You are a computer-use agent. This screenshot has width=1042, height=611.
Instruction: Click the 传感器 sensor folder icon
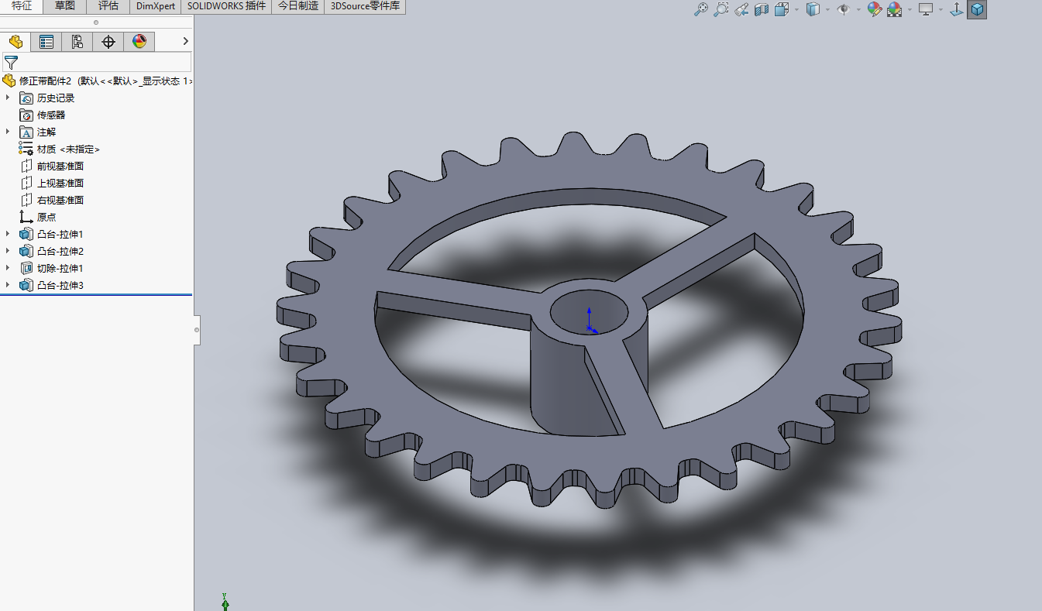pyautogui.click(x=26, y=115)
